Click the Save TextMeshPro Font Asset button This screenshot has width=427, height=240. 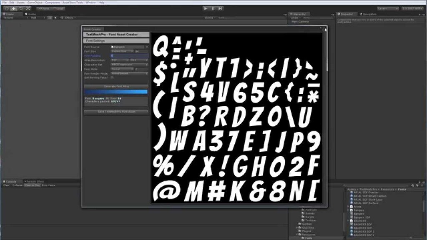point(116,112)
